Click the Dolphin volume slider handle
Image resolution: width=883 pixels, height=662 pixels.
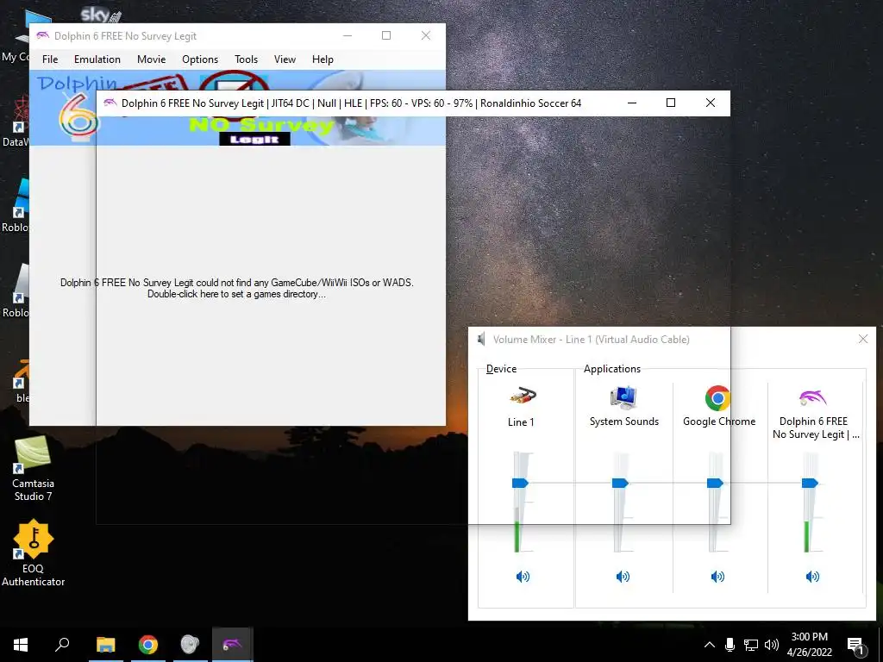tap(809, 483)
